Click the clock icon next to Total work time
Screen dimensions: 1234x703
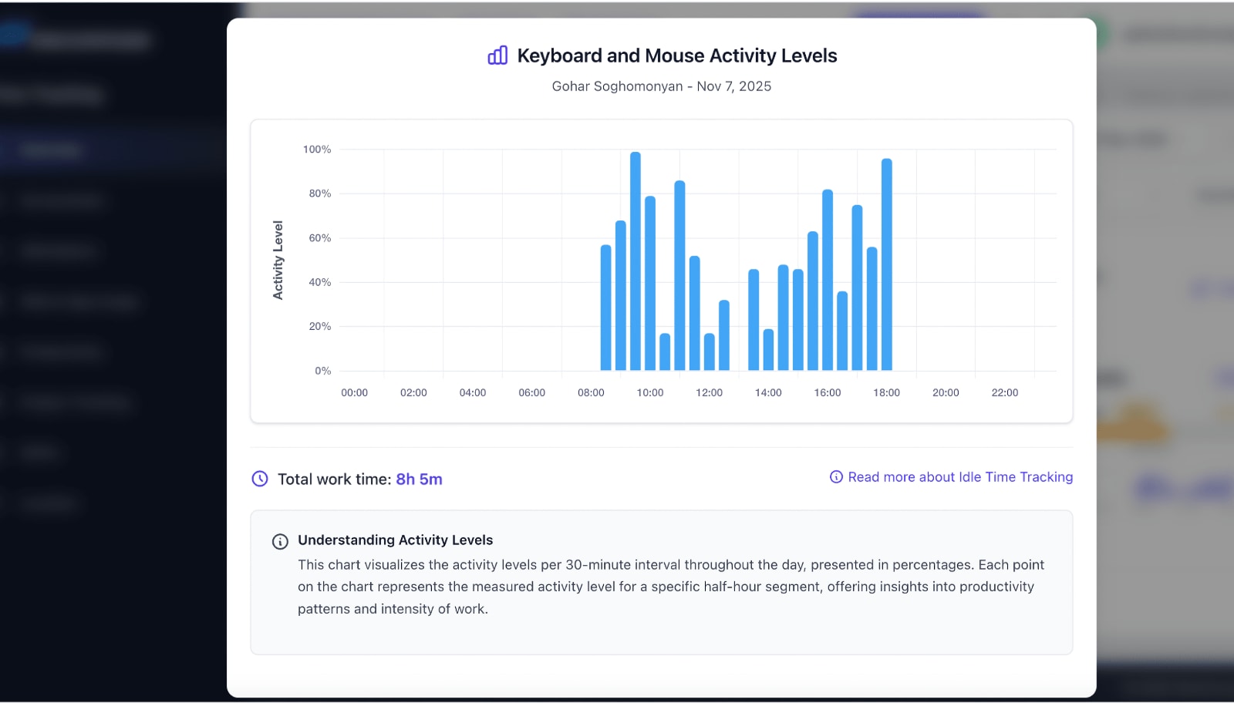[258, 479]
